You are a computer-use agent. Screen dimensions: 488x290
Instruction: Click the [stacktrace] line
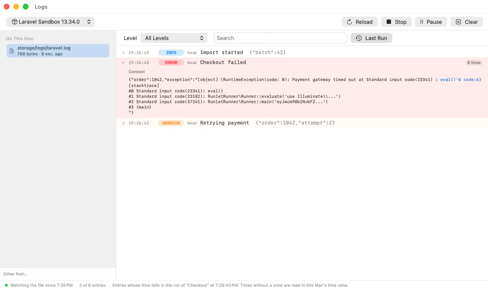pyautogui.click(x=144, y=86)
